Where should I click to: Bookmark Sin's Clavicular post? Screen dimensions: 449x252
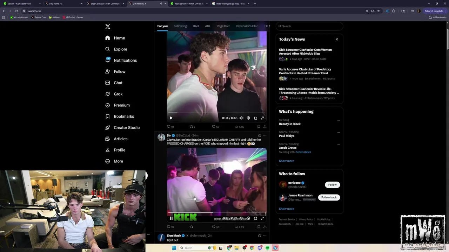tap(259, 227)
